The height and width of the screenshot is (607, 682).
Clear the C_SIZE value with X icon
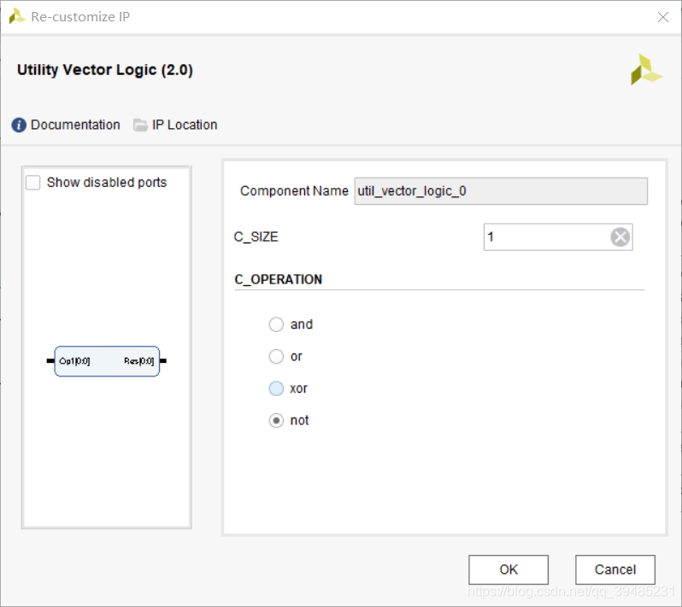coord(620,237)
